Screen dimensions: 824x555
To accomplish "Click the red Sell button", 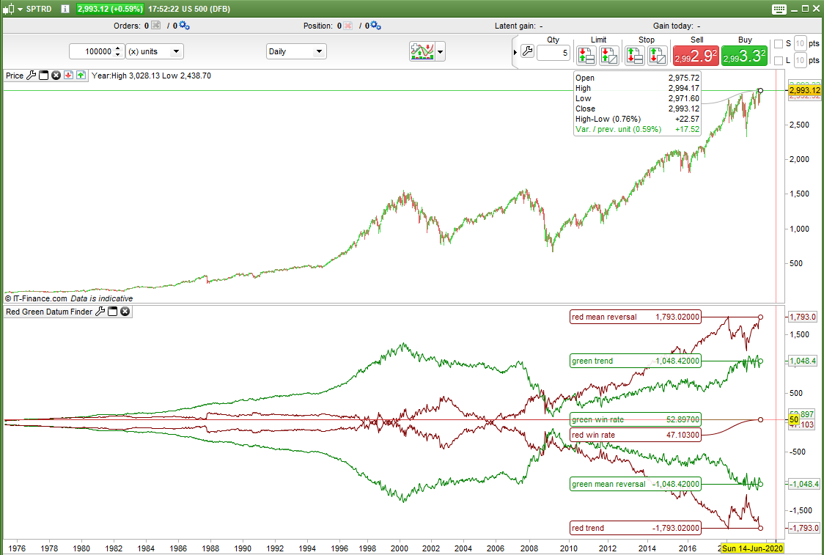I will coord(696,56).
